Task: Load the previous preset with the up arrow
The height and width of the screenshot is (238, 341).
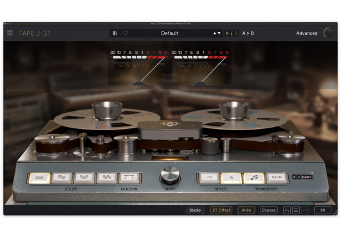Action: click(x=215, y=33)
